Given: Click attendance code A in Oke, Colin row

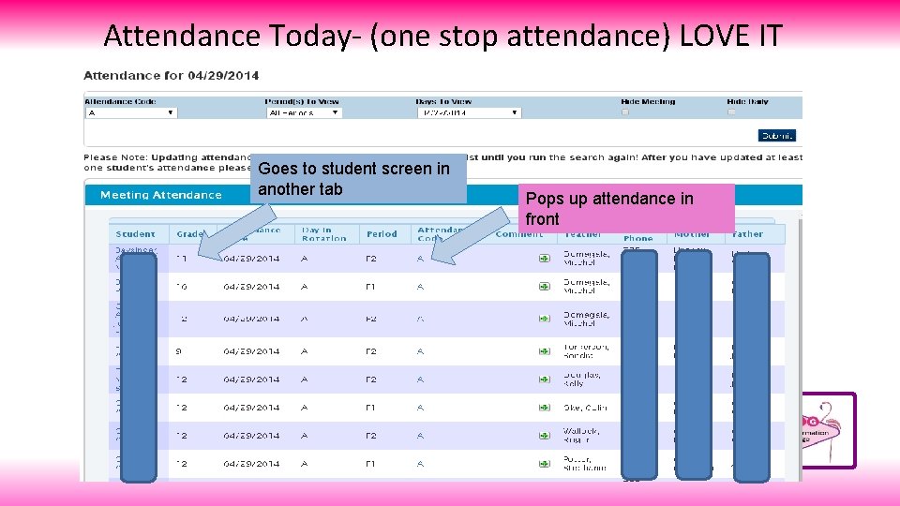Looking at the screenshot, I should [420, 408].
